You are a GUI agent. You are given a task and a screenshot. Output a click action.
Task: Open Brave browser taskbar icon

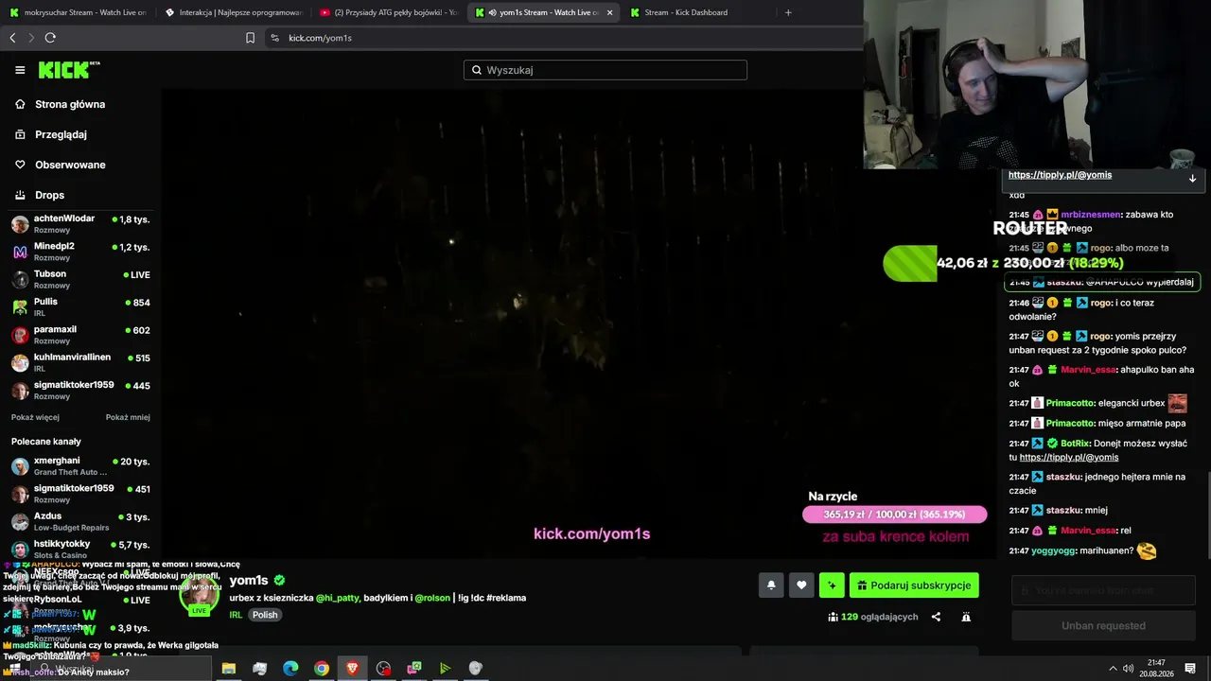(353, 669)
